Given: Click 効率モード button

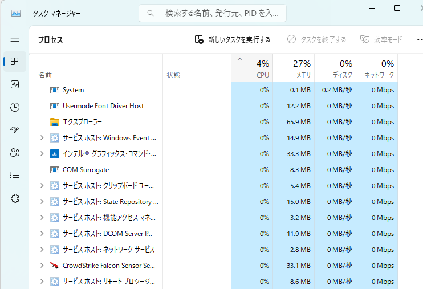Looking at the screenshot, I should point(381,40).
